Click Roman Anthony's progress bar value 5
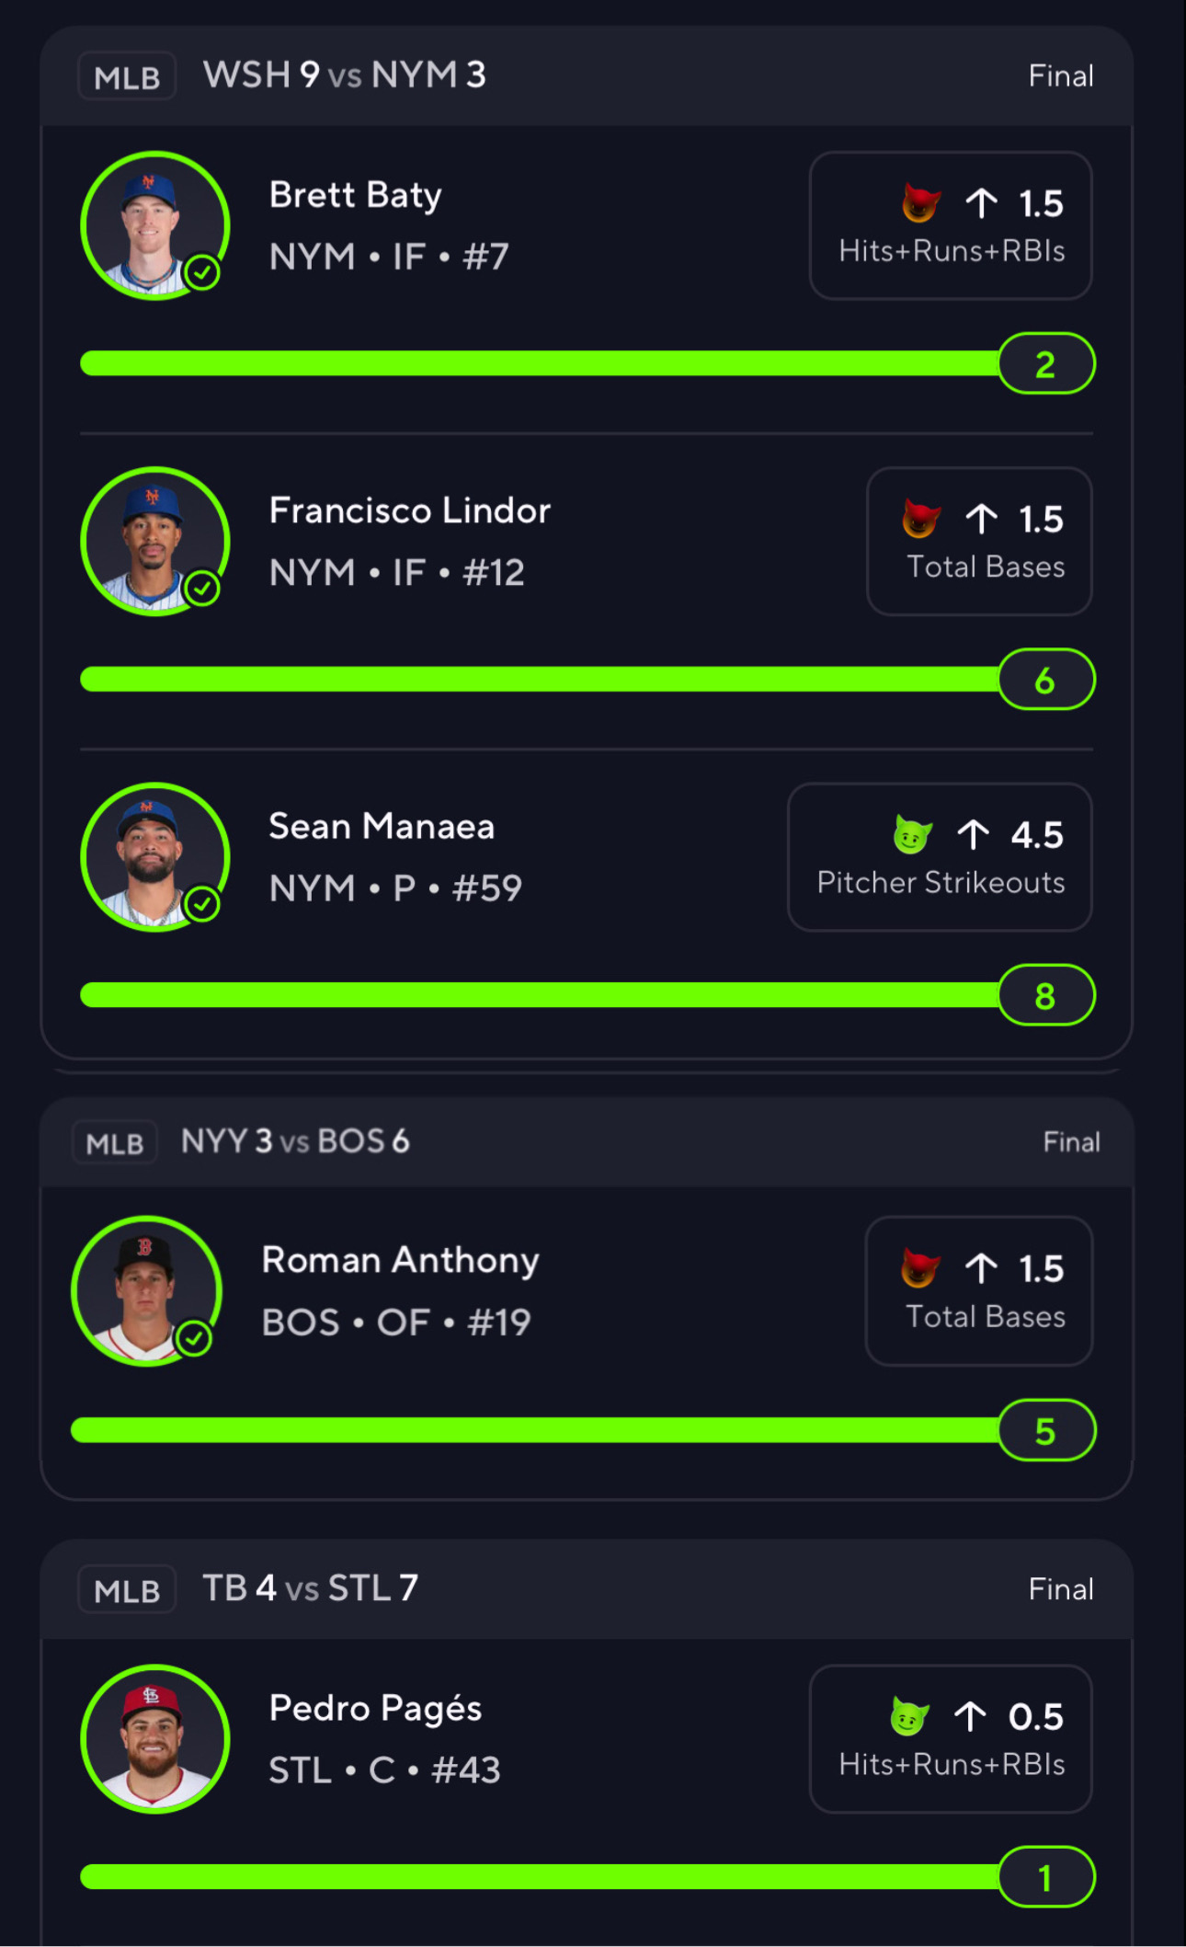Image resolution: width=1186 pixels, height=1947 pixels. [1046, 1431]
